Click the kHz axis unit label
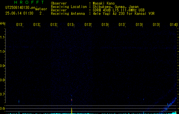 coord(3,23)
